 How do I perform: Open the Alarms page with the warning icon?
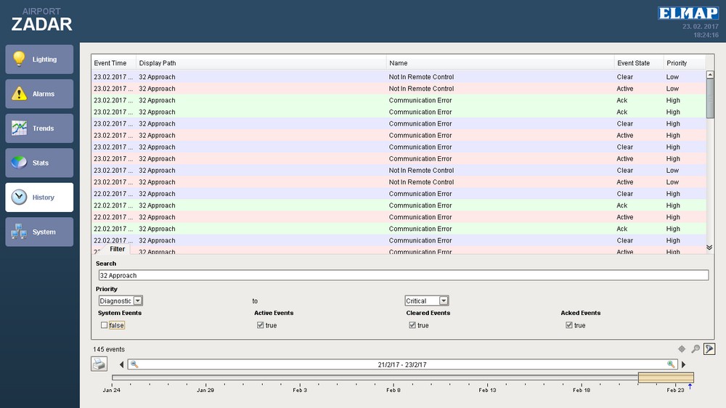[39, 94]
